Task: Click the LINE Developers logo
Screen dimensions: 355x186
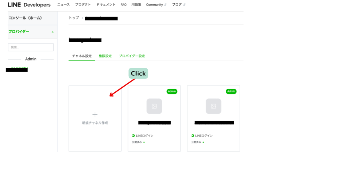Action: click(x=29, y=5)
